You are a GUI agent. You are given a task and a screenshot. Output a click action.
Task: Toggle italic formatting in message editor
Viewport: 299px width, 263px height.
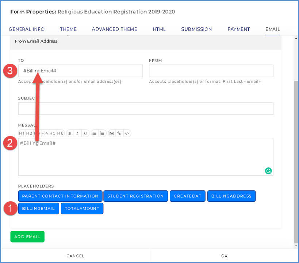[77, 134]
